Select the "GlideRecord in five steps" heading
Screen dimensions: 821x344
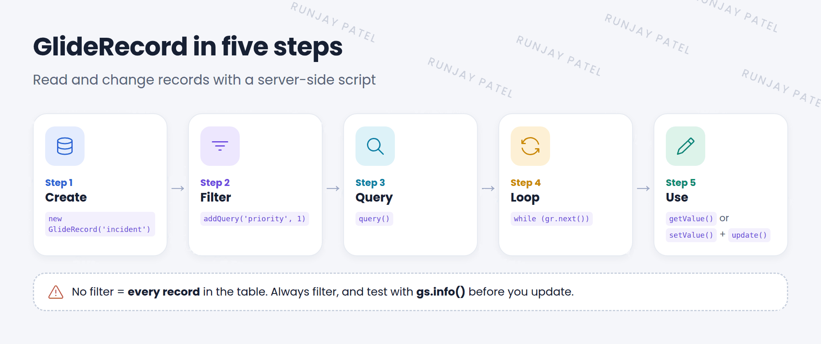pyautogui.click(x=188, y=47)
